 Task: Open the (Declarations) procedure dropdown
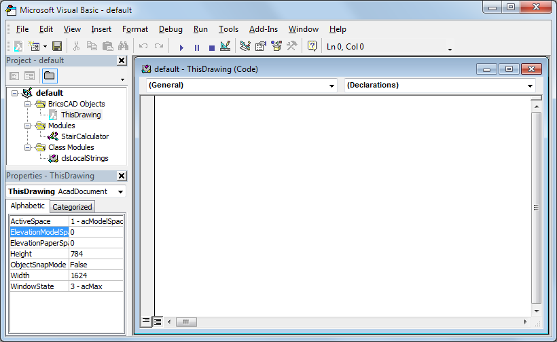pos(530,85)
